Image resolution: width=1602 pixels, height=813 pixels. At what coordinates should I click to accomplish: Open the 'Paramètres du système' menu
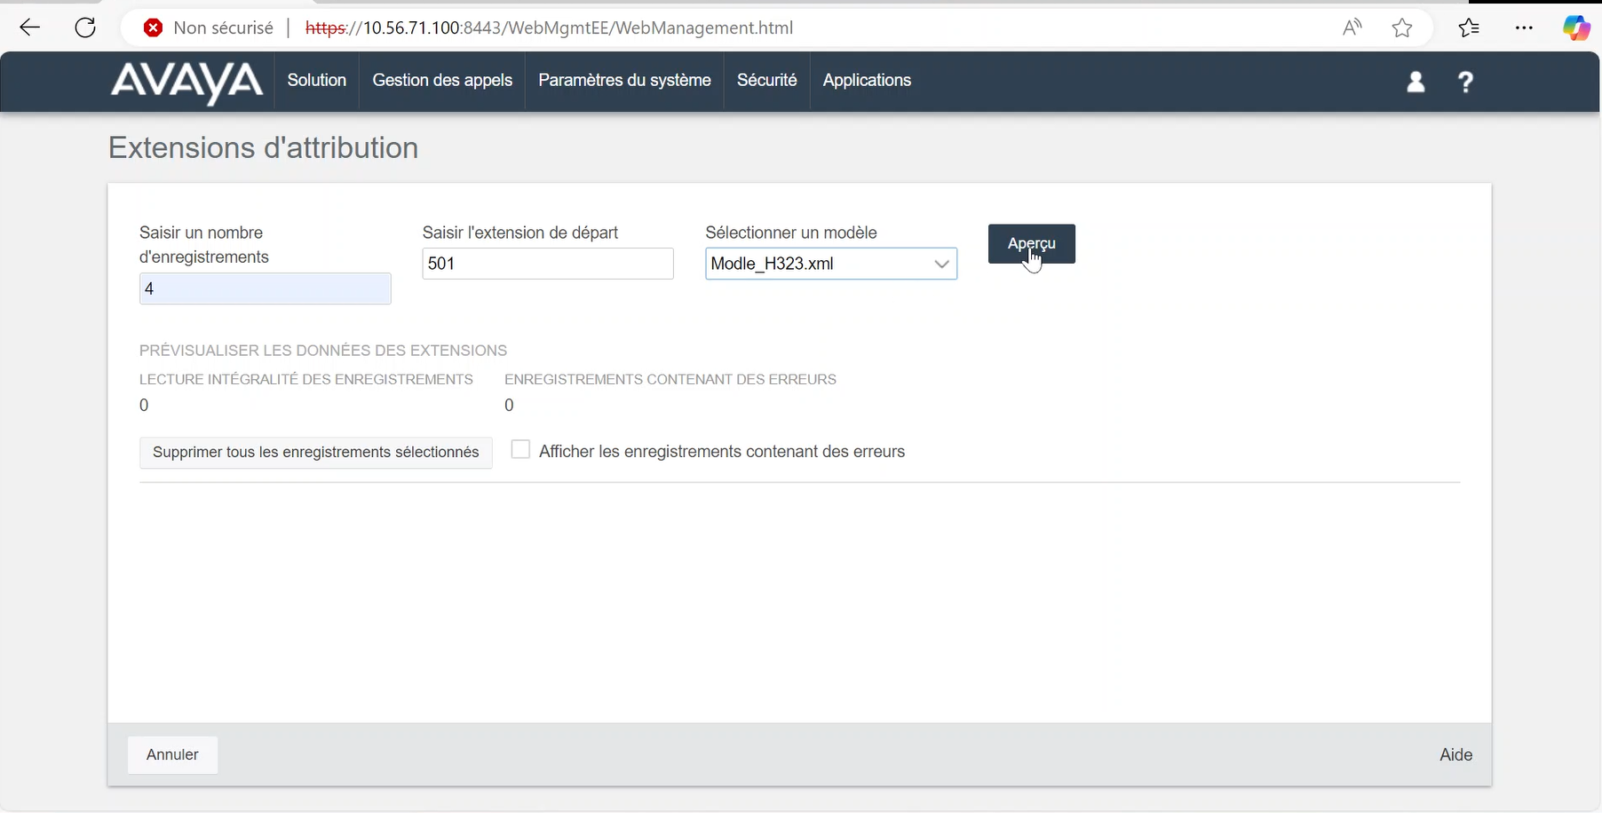coord(624,80)
